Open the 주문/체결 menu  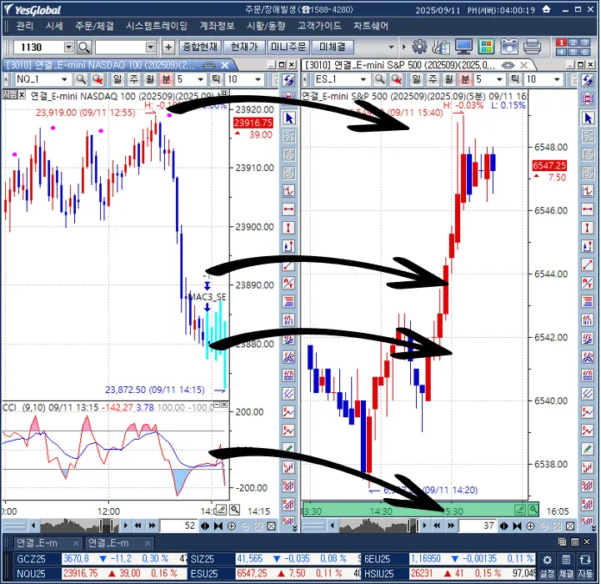coord(95,26)
